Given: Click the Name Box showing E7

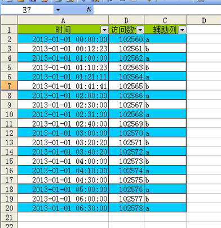Looking at the screenshot, I should click(27, 10).
